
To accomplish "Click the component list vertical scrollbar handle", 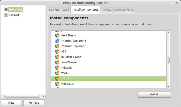I will 168,60.
